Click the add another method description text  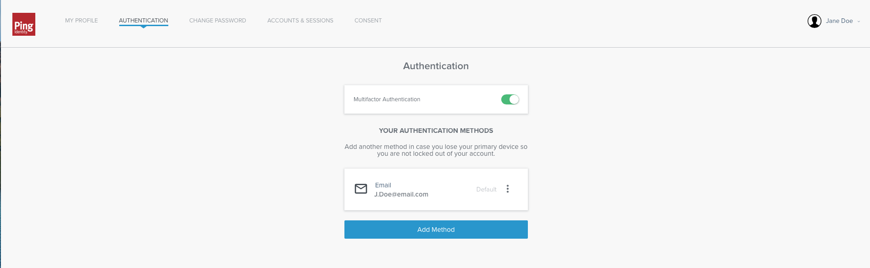[x=436, y=150]
